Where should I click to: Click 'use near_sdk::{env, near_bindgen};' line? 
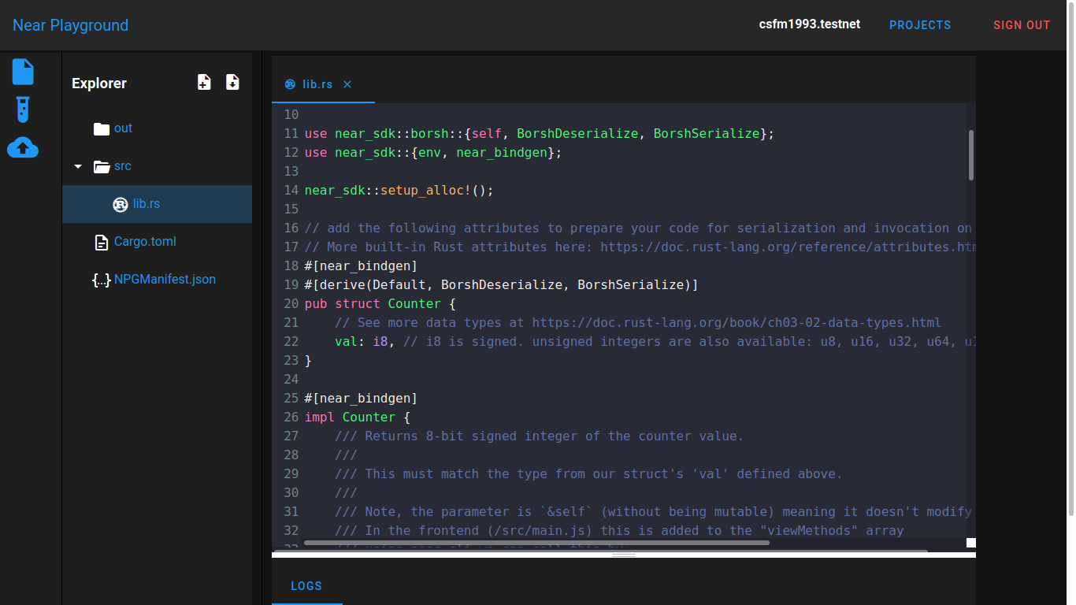click(433, 153)
